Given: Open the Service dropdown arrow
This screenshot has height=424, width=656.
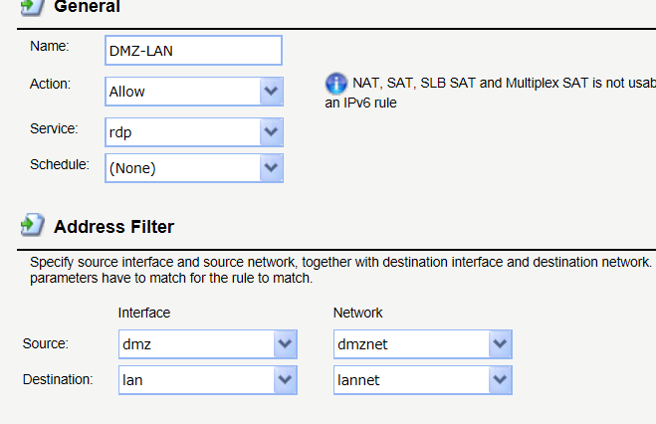Looking at the screenshot, I should coord(271,130).
